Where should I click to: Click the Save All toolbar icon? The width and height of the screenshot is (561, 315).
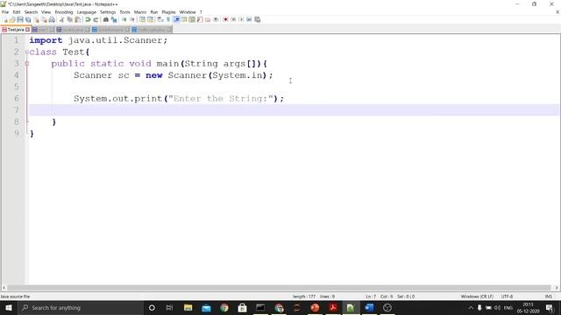coord(28,19)
